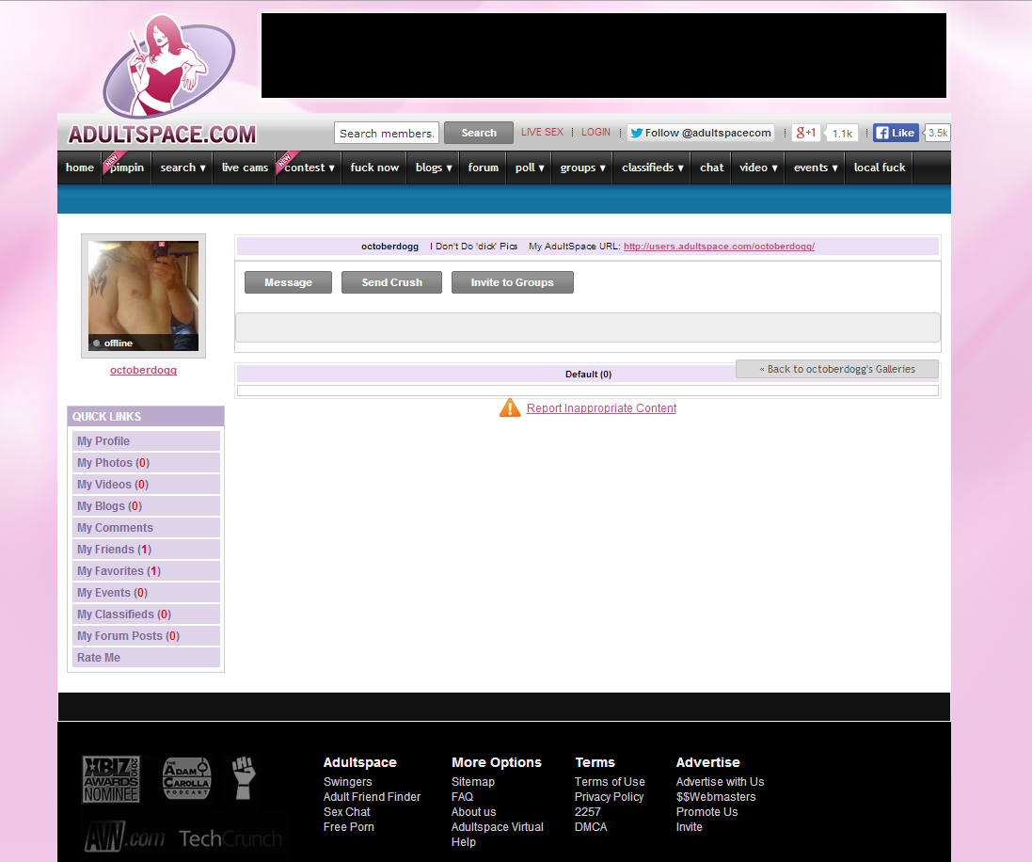Screen dimensions: 1032x862
Task: Click the TechCrunch logo
Action: (x=230, y=838)
